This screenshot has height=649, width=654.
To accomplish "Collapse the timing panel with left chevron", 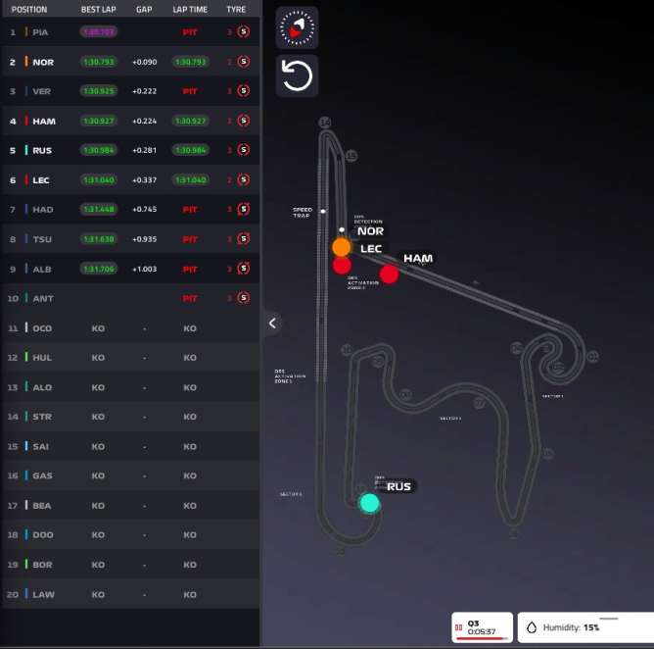I will click(273, 323).
